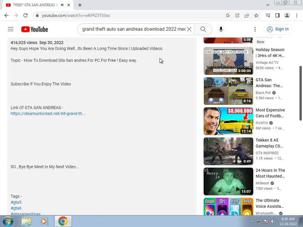Screen dimensions: 303x227
Task: Open GTA San Andreas comparison video thumbnail
Action: coord(228,91)
